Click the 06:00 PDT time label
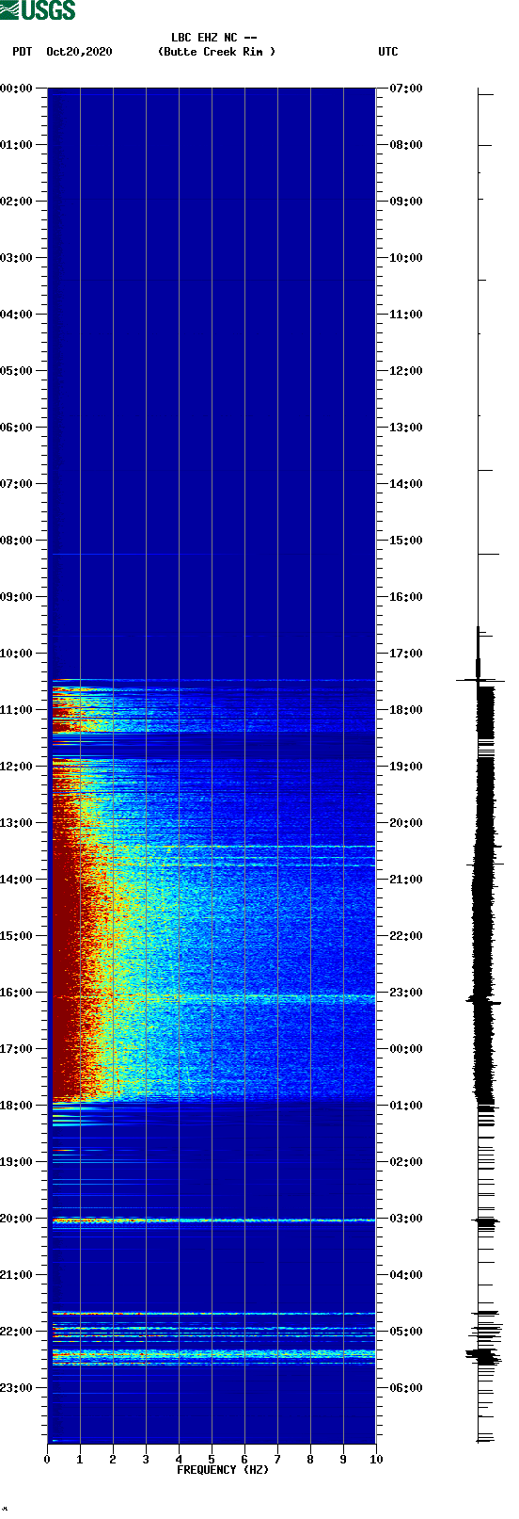Screen dimensions: 519x1519 (x=17, y=428)
